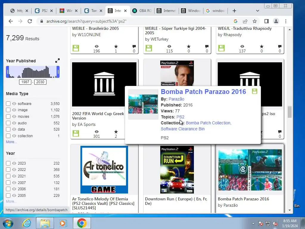Click the reviews bubble on Traduttiva Rhapsody card

(280, 46)
